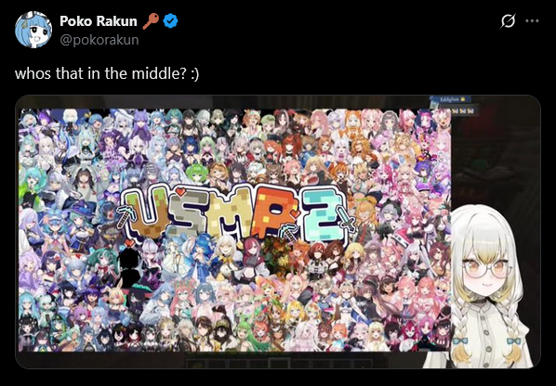Open Poko Rakun's profile avatar

[33, 30]
